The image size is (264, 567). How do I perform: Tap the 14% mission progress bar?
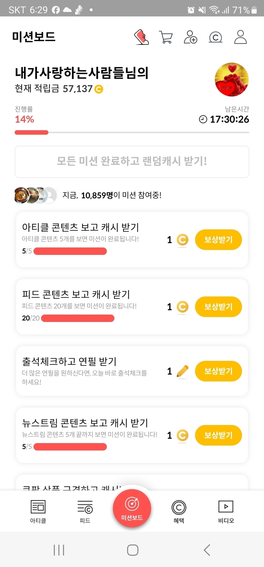(132, 133)
